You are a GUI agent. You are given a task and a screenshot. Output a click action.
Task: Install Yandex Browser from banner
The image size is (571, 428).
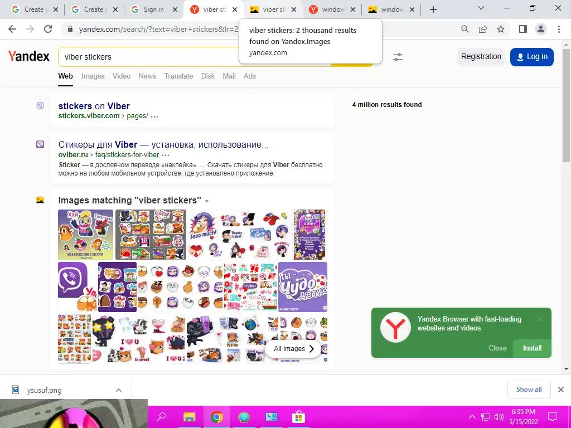[532, 348]
